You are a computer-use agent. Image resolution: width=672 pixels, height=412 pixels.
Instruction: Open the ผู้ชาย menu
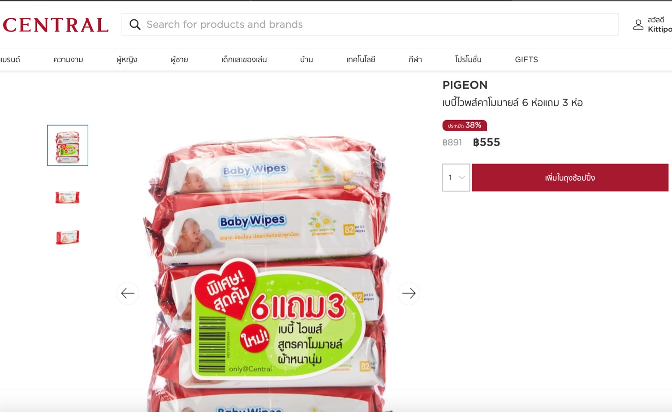point(179,60)
